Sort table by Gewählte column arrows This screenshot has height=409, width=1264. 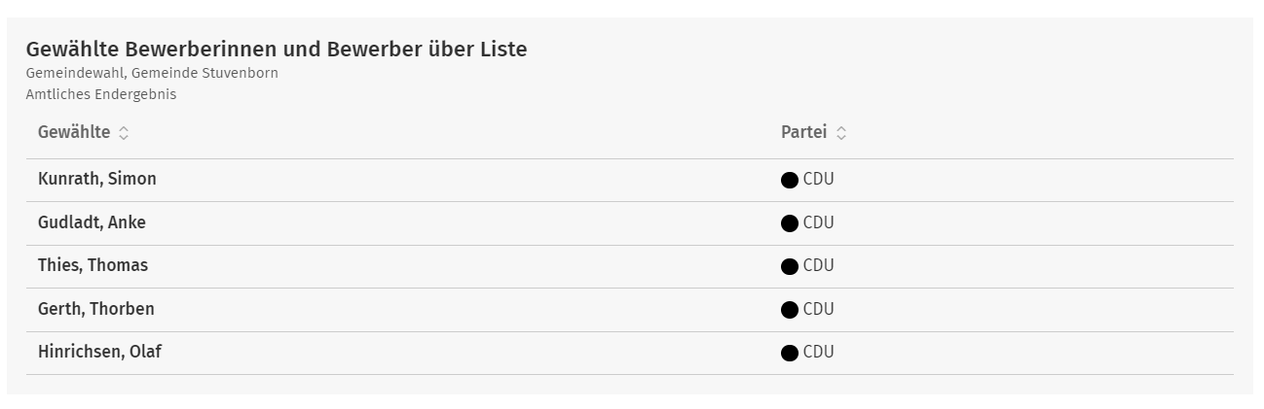coord(124,133)
